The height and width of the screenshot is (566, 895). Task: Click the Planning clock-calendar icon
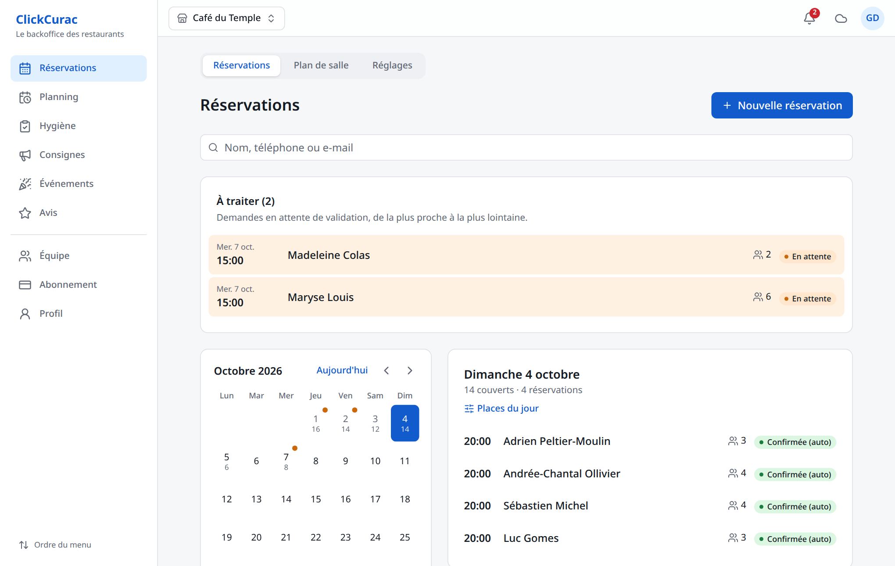[x=25, y=97]
